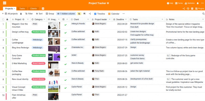The image size is (205, 101).
Task: Open the version history clock icon
Action: pyautogui.click(x=188, y=9)
